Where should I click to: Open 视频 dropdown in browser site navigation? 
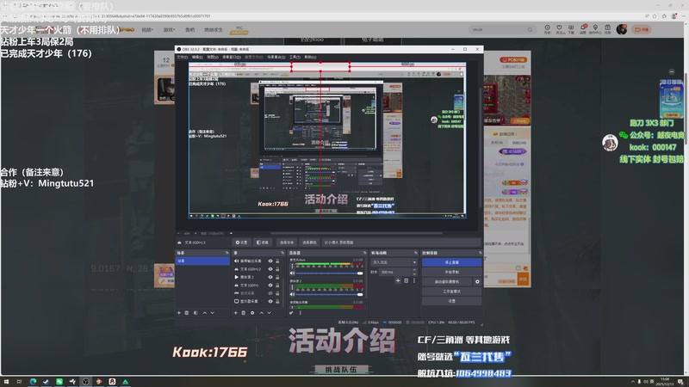[x=147, y=30]
